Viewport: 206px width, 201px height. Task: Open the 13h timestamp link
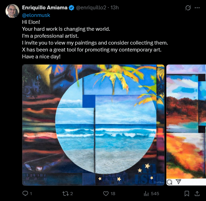(114, 8)
